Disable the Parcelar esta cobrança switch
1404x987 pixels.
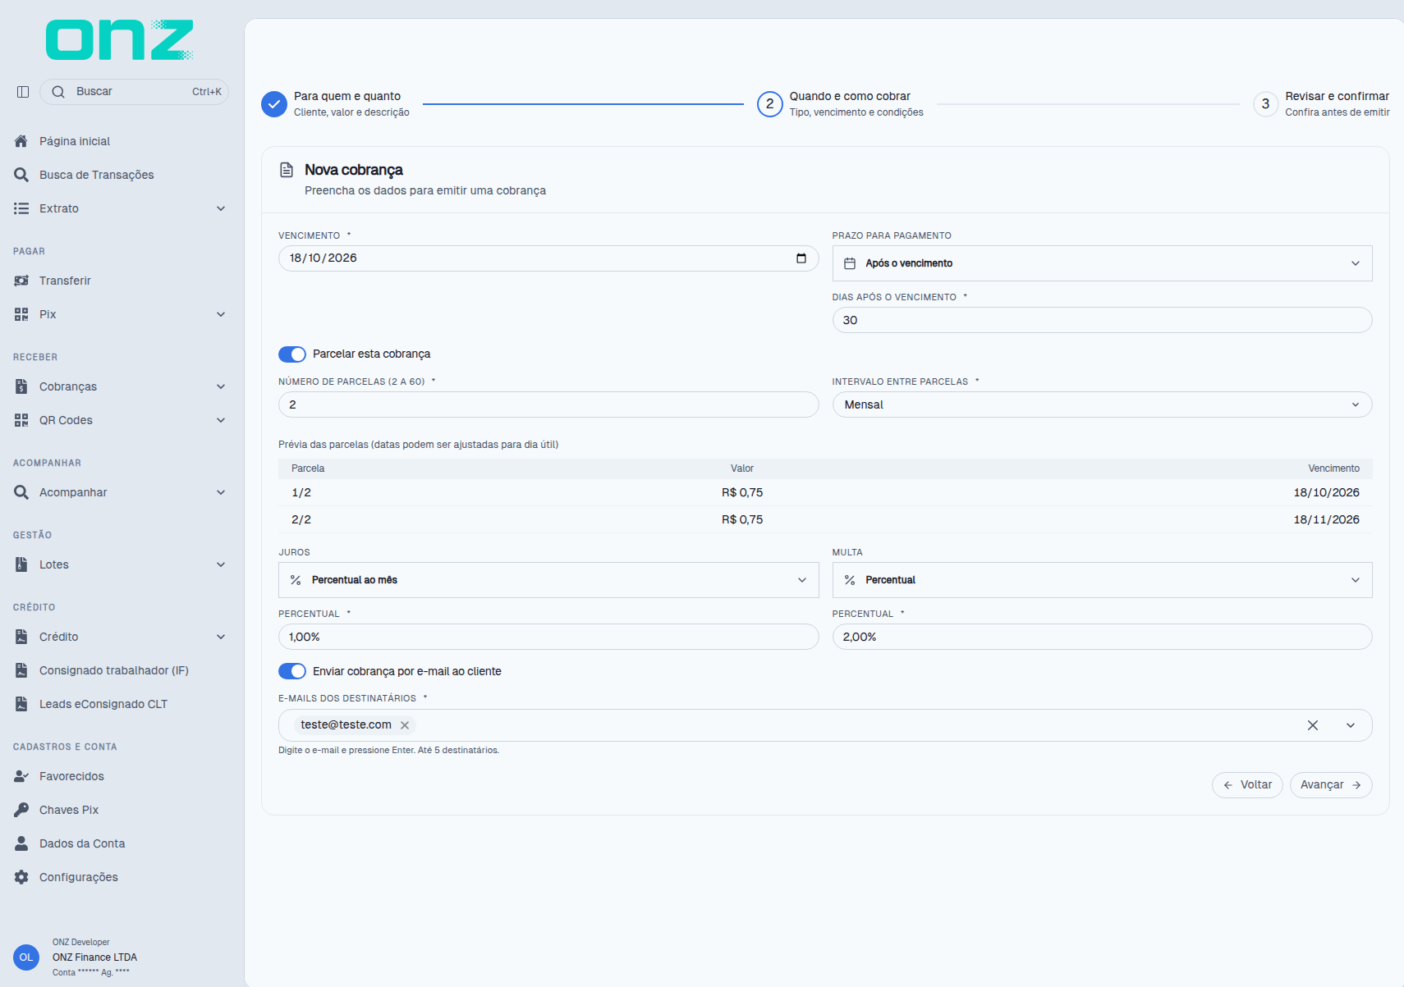292,354
